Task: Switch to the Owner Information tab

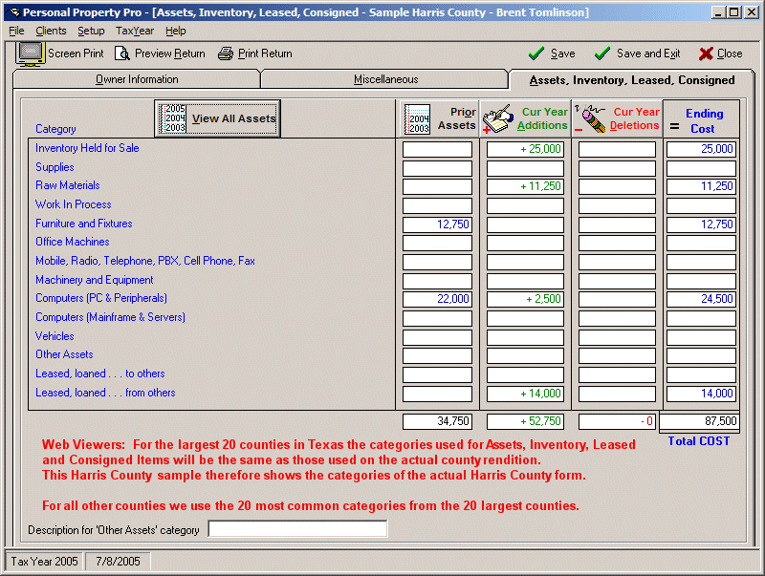Action: (x=137, y=79)
